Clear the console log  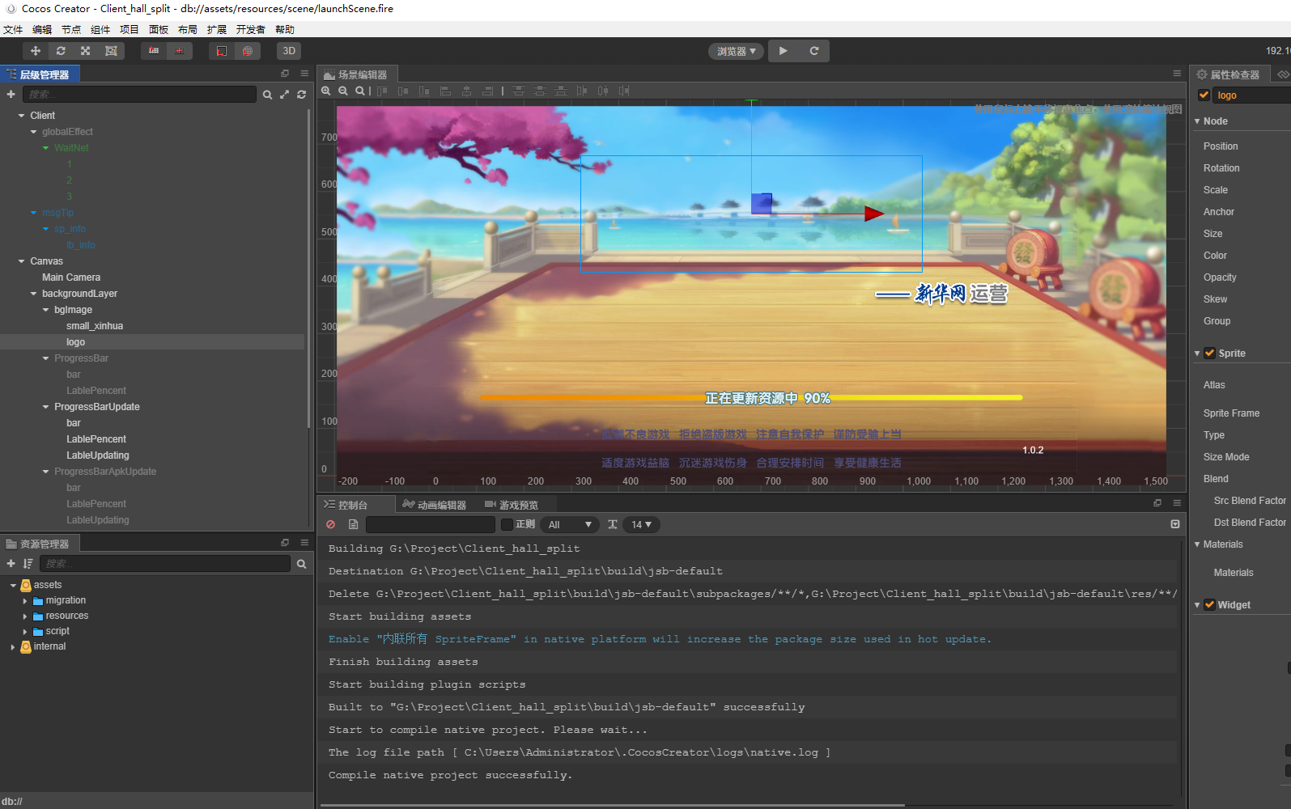[x=330, y=524]
